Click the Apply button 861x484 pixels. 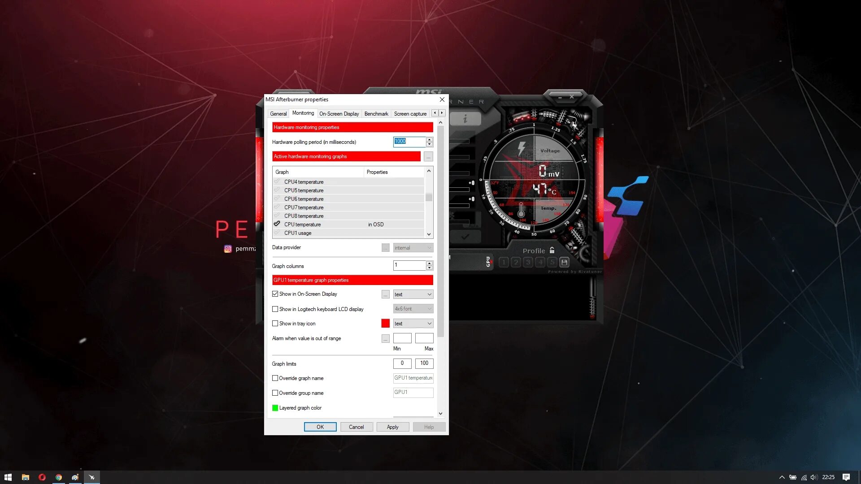392,427
